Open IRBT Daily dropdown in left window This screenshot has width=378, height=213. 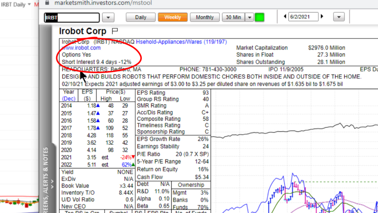point(29,4)
